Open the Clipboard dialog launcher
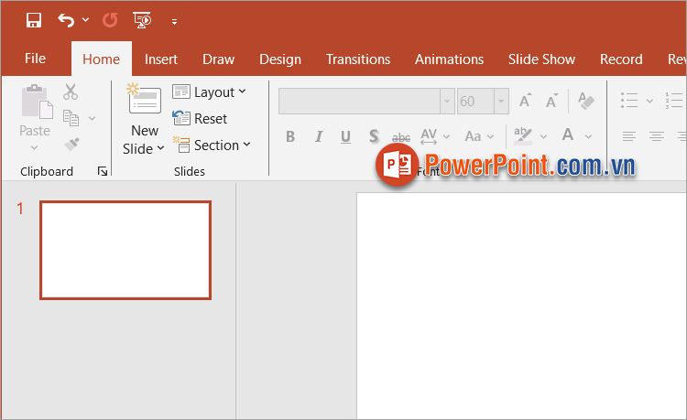 (x=103, y=171)
